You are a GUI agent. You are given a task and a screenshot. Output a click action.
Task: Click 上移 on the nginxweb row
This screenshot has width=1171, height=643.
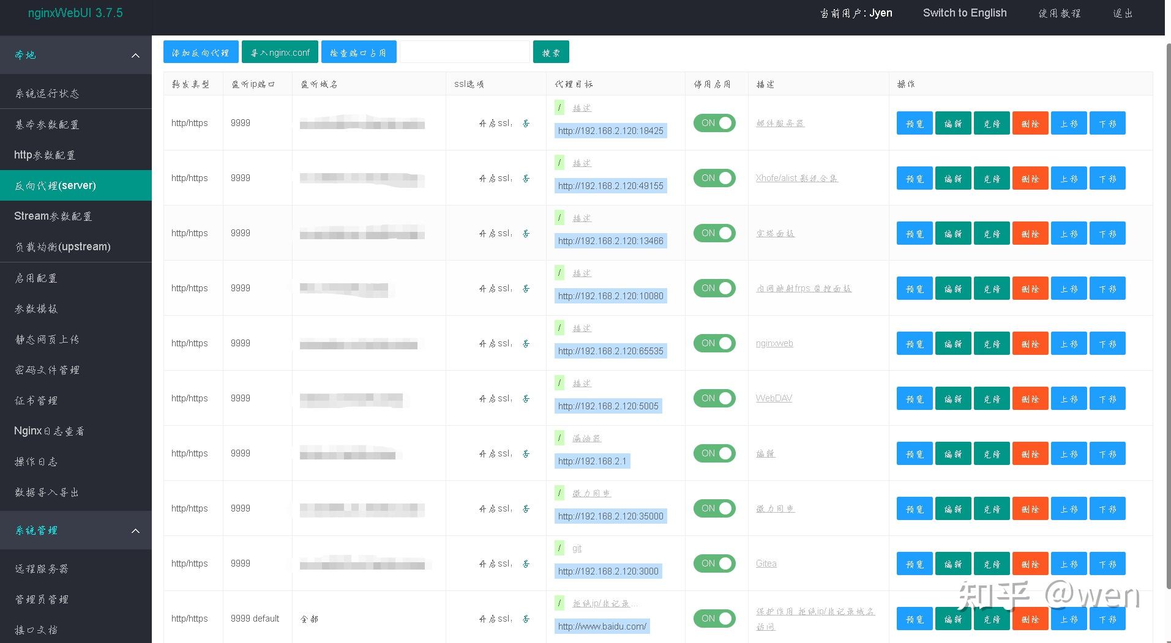click(1069, 343)
